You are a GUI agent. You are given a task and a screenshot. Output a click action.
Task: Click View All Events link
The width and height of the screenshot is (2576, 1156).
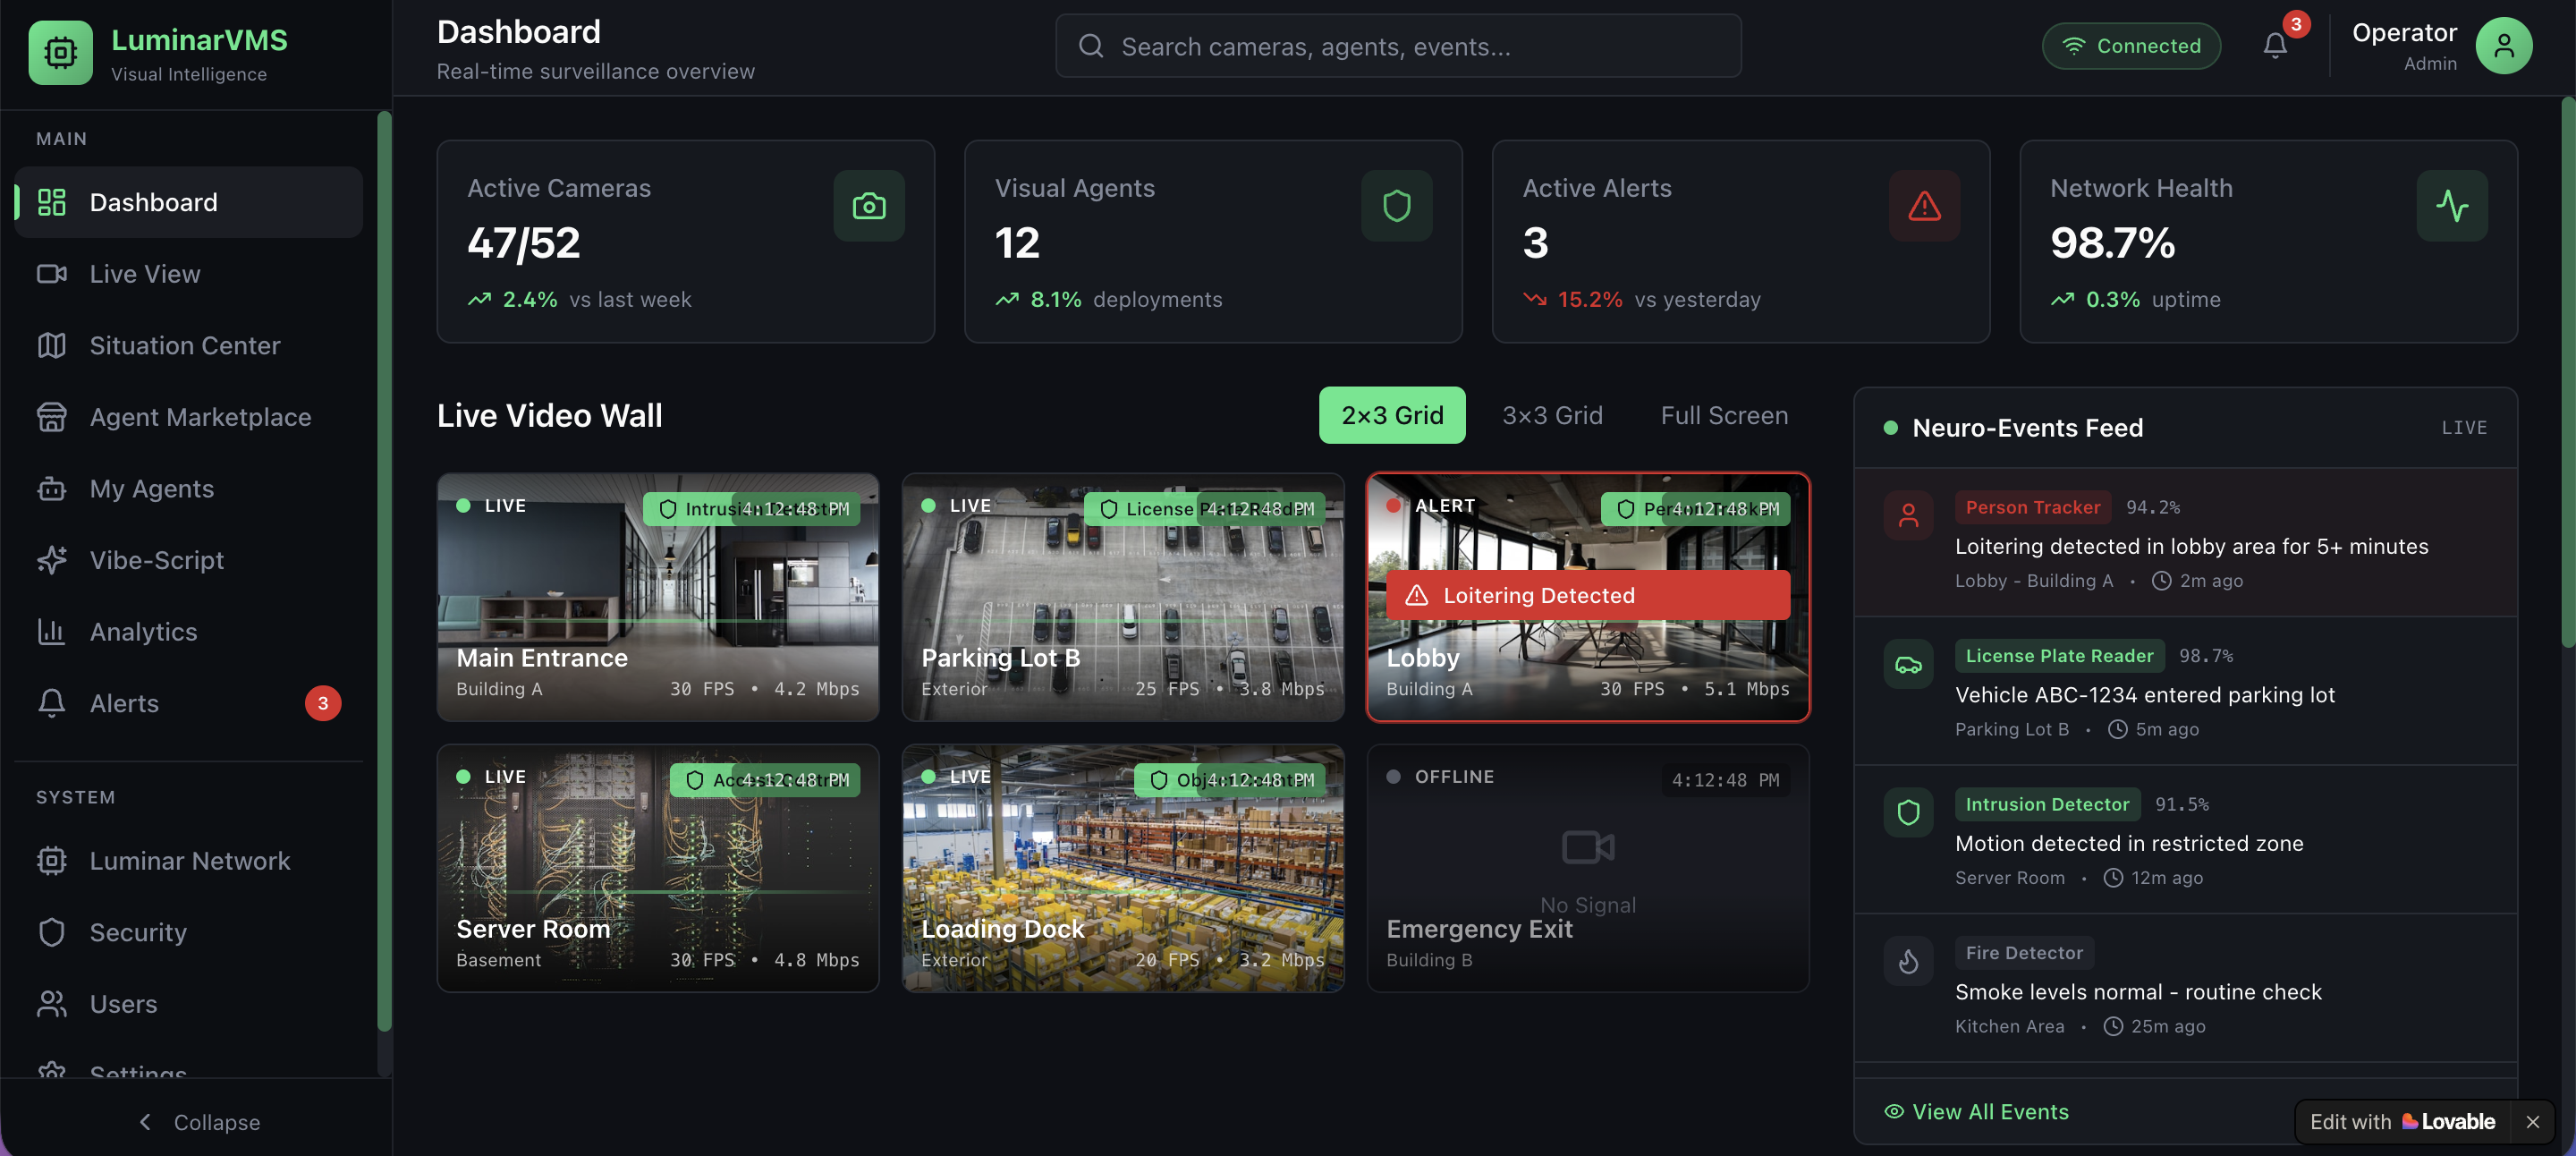(1976, 1112)
